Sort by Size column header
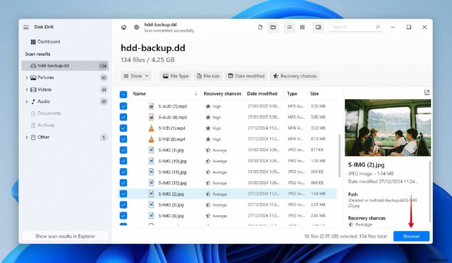This screenshot has height=263, width=452. tap(314, 94)
